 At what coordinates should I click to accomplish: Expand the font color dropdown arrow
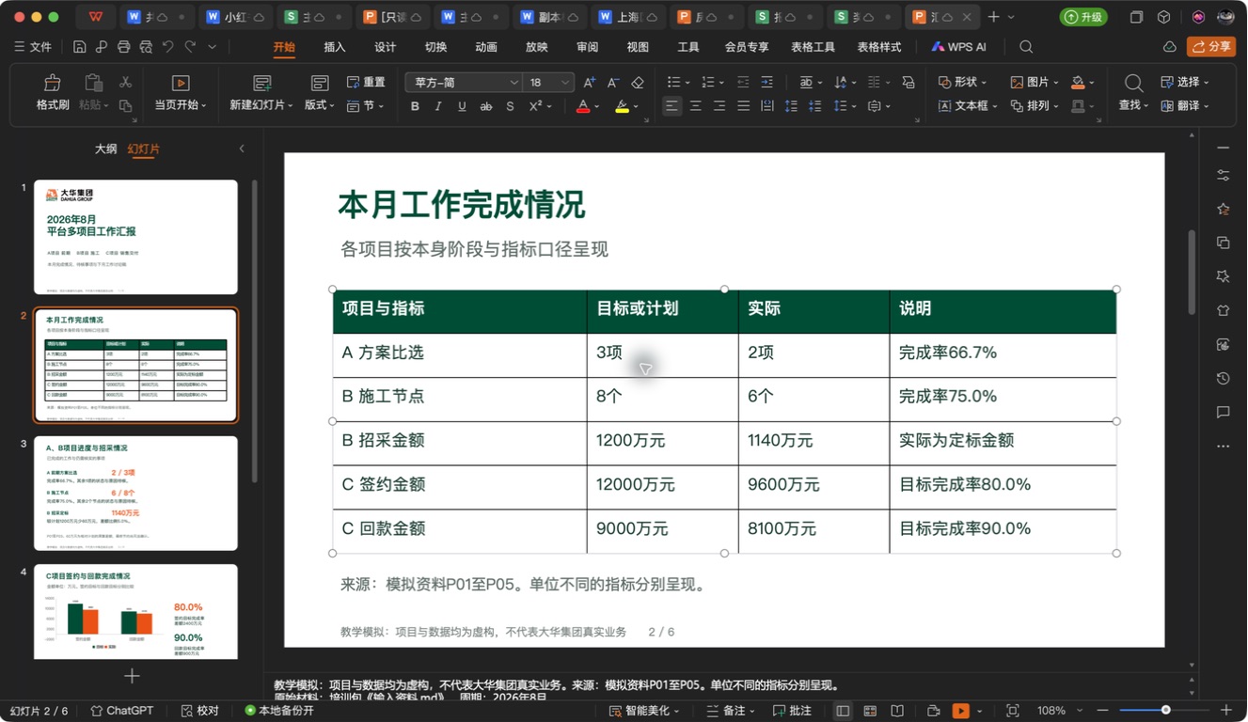[x=597, y=107]
